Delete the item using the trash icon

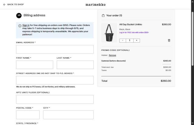point(169,40)
